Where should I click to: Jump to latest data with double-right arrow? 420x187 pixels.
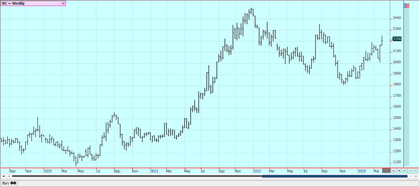(x=416, y=176)
